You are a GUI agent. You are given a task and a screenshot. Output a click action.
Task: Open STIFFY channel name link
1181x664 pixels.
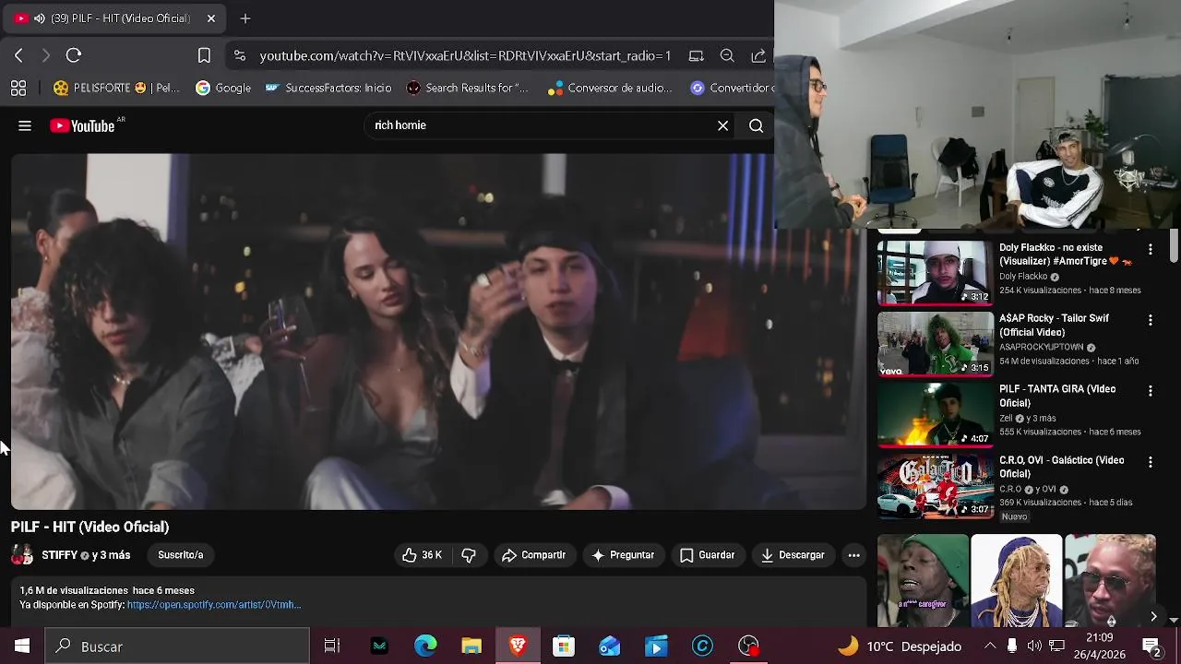coord(59,555)
